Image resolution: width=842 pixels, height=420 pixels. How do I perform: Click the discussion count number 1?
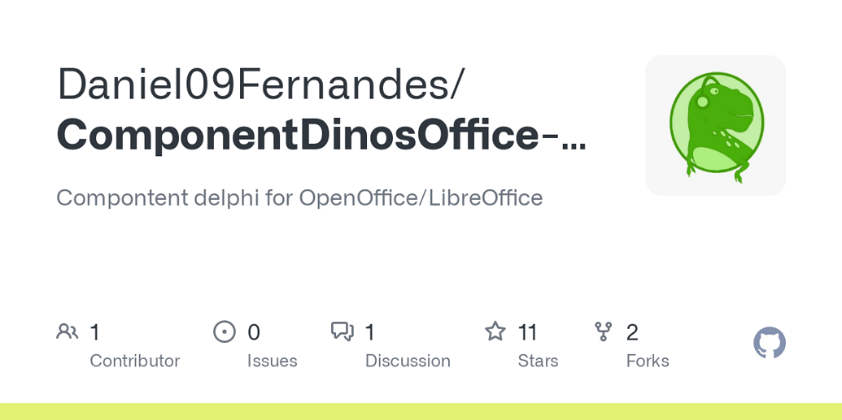tap(369, 332)
